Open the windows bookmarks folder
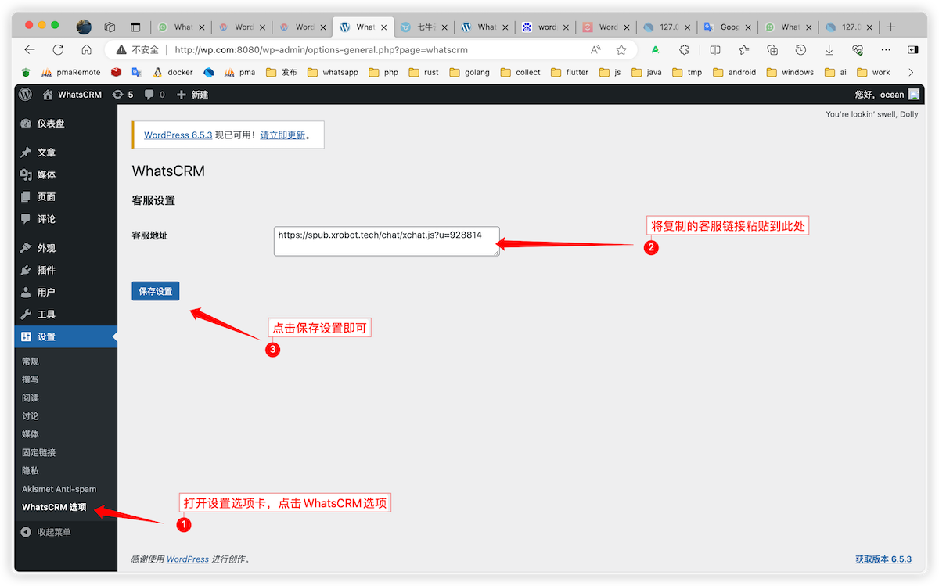The height and width of the screenshot is (586, 939). click(x=790, y=72)
